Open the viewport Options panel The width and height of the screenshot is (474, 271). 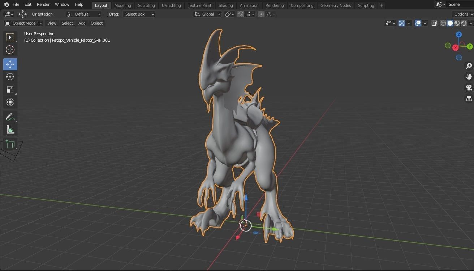[462, 14]
